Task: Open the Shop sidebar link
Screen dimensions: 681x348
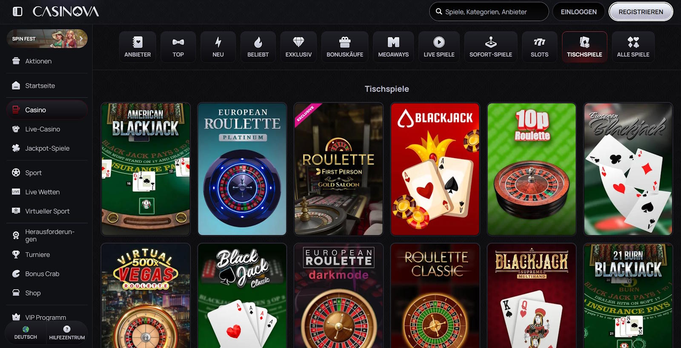Action: tap(47, 293)
